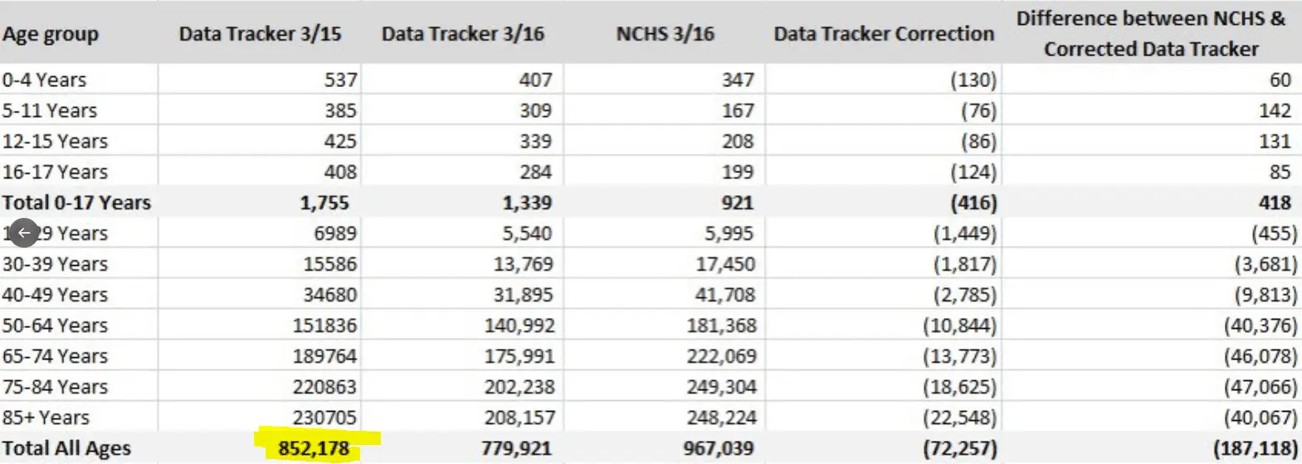Click the Total All Ages row label
The image size is (1302, 464).
[x=66, y=448]
